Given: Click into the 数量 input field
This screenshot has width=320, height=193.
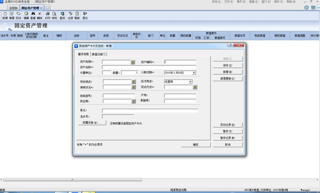Looking at the screenshot, I should click(130, 73).
